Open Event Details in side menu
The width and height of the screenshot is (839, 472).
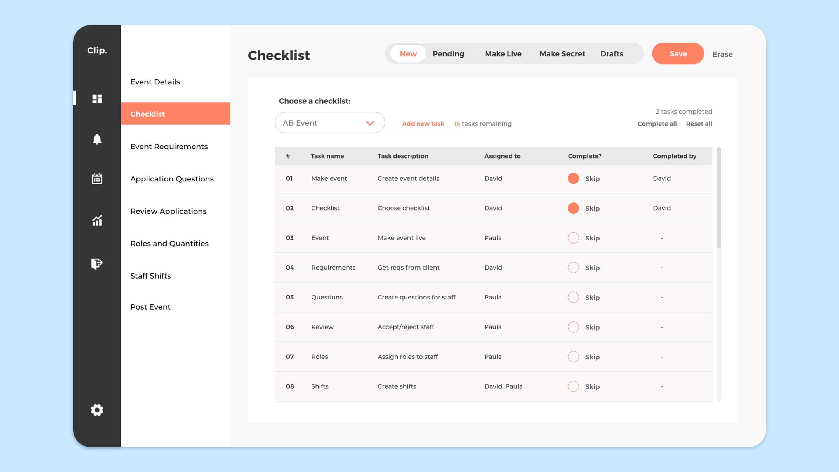pos(155,82)
